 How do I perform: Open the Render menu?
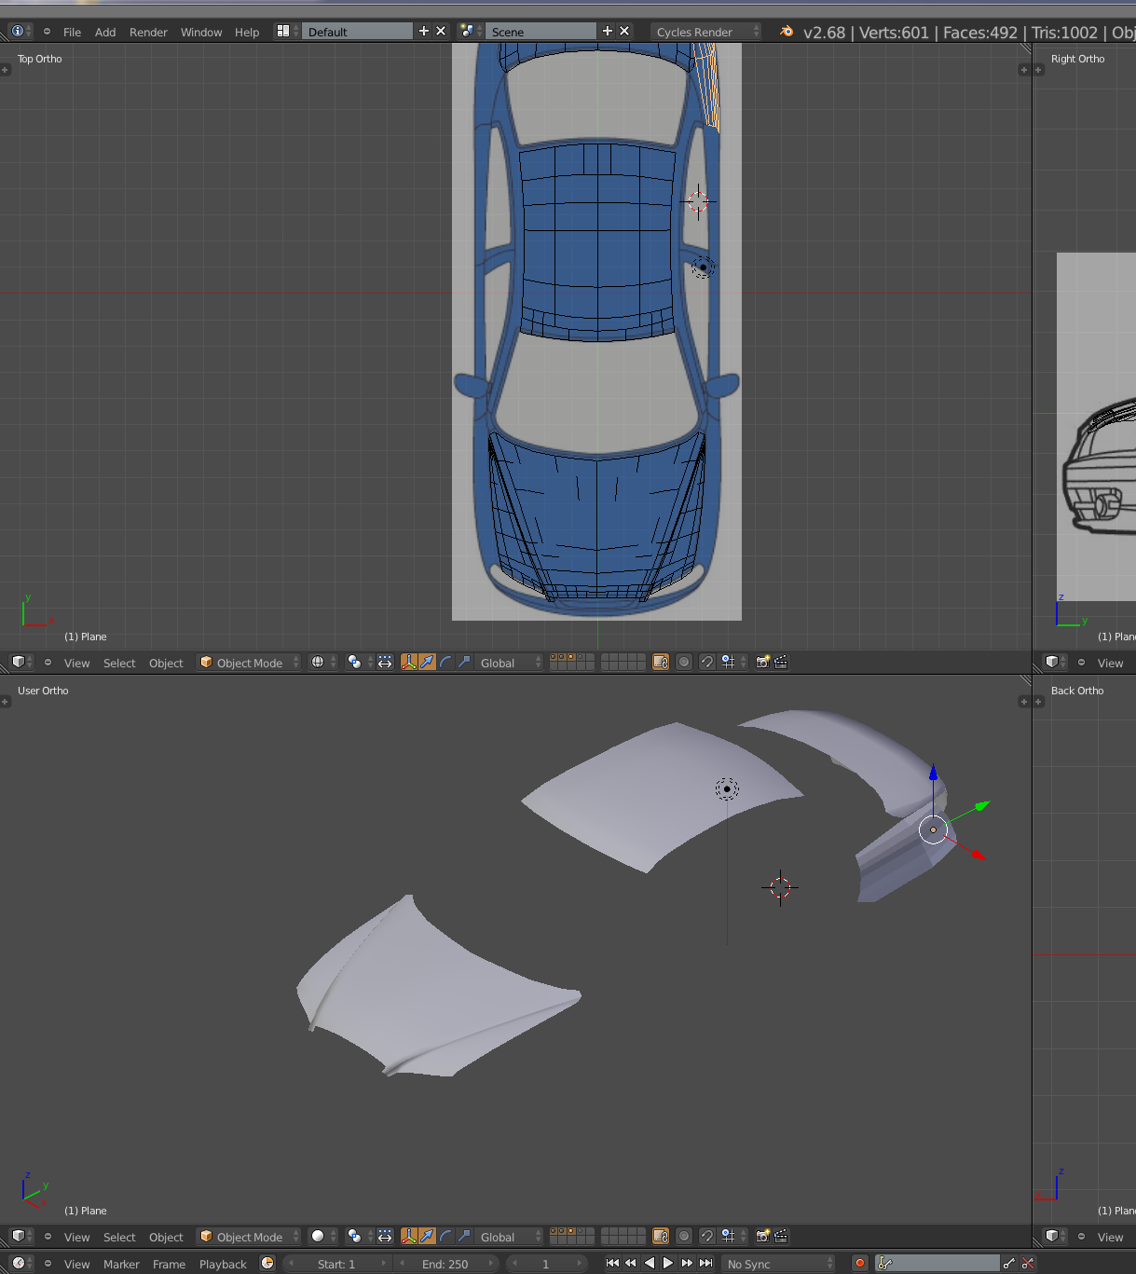(x=148, y=32)
